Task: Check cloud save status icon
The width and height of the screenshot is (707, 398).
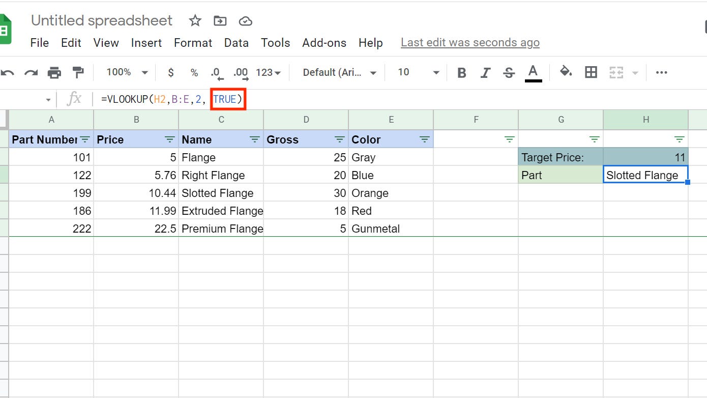Action: (x=246, y=21)
